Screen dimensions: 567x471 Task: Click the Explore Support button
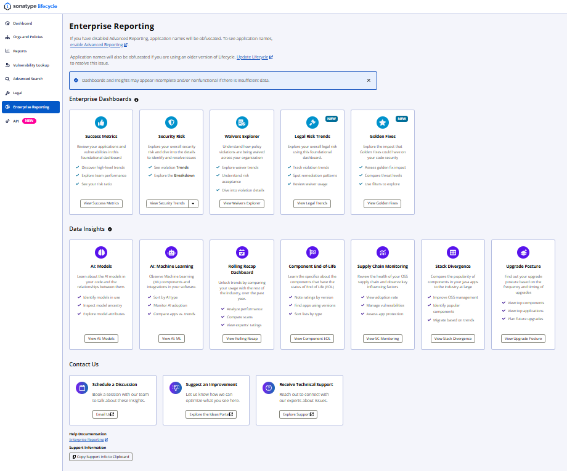click(x=298, y=414)
